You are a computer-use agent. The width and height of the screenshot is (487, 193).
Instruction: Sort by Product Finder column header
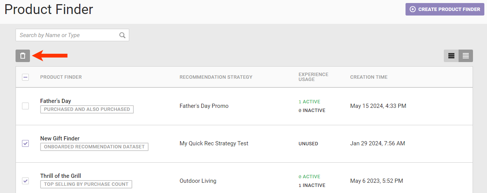point(61,77)
